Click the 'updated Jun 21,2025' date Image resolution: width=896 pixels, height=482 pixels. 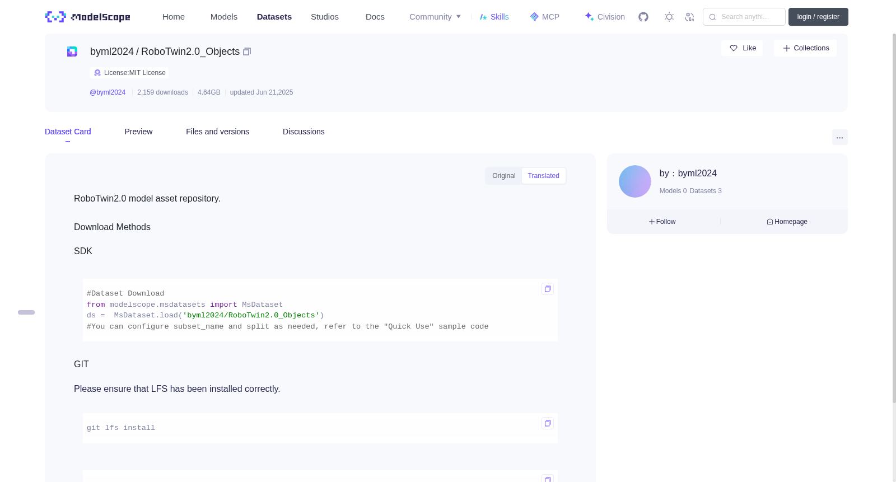[x=262, y=92]
